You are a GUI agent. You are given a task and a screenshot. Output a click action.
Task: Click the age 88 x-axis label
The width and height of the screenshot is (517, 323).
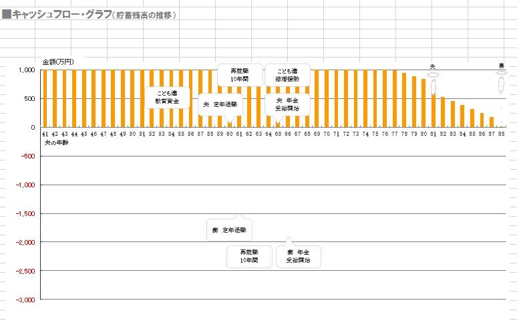[501, 134]
